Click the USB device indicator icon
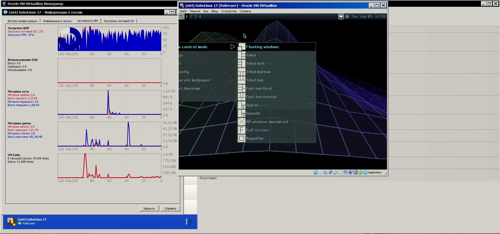 coord(336,172)
